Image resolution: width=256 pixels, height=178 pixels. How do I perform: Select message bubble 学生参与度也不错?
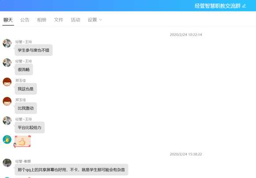[x=34, y=50]
